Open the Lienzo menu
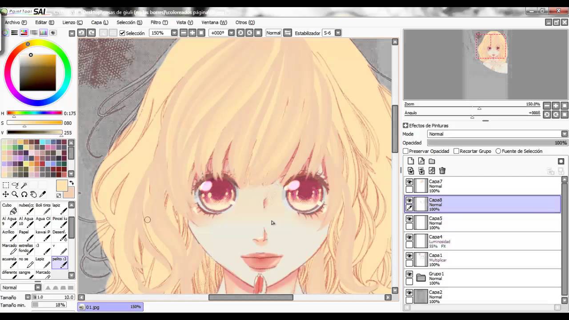Screen dimensions: 569x320 [72, 22]
